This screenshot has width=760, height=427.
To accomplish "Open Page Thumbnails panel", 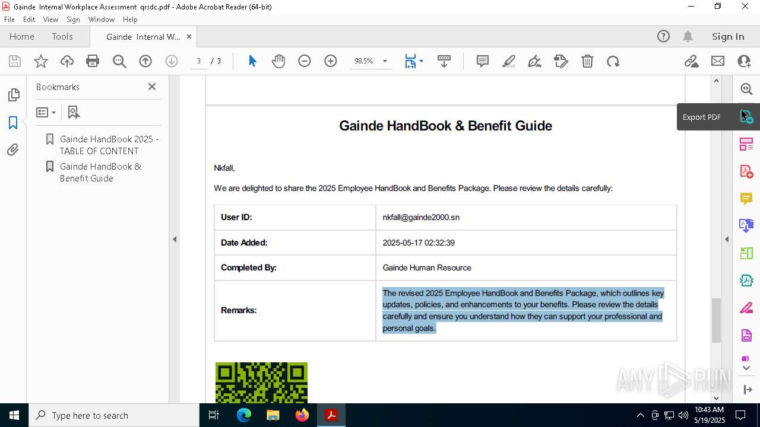I will [13, 95].
